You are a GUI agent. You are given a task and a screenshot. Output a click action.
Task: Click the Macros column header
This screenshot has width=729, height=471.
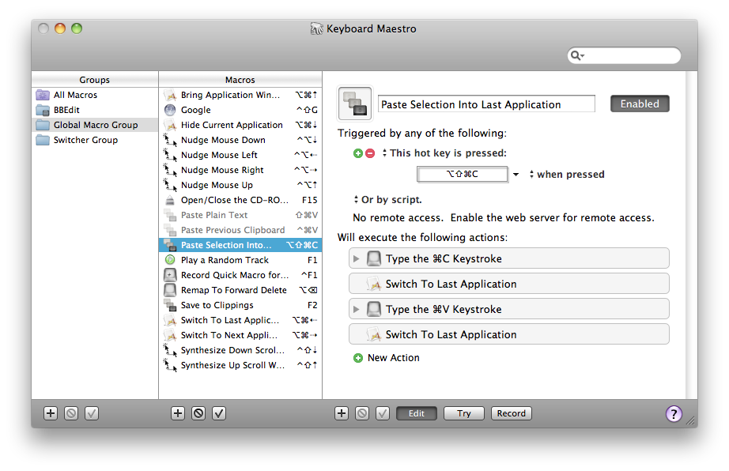240,80
